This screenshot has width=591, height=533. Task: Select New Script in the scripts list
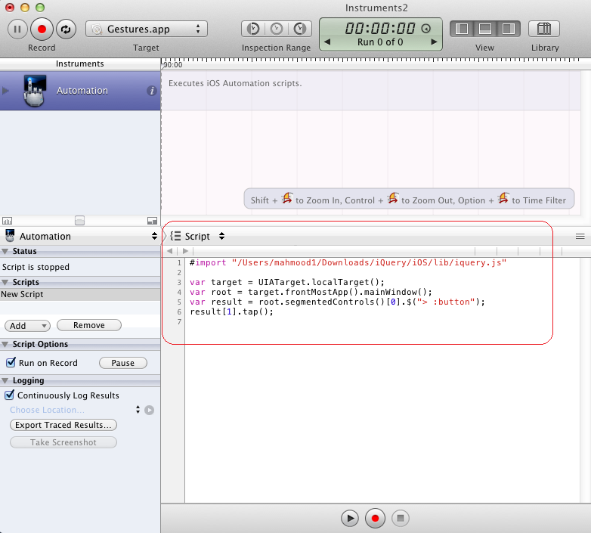point(80,294)
